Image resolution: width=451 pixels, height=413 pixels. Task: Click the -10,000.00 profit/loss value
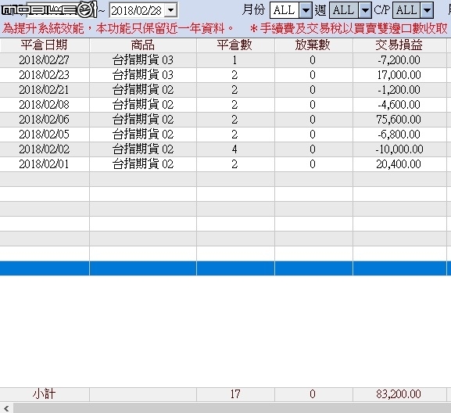(399, 149)
